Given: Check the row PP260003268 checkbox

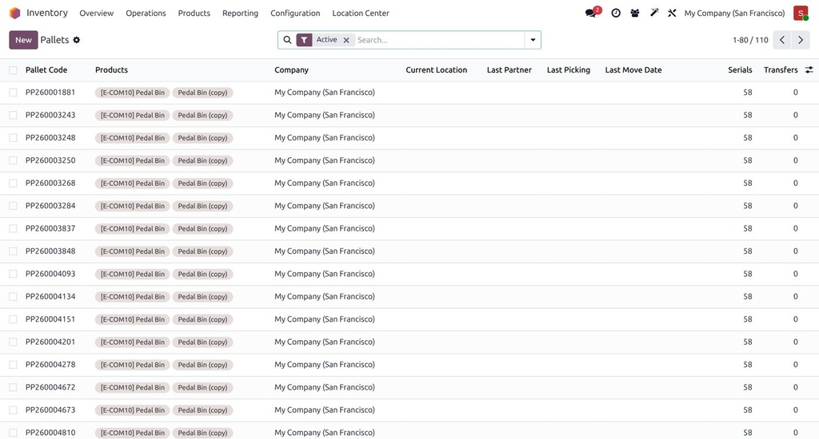Looking at the screenshot, I should (13, 183).
